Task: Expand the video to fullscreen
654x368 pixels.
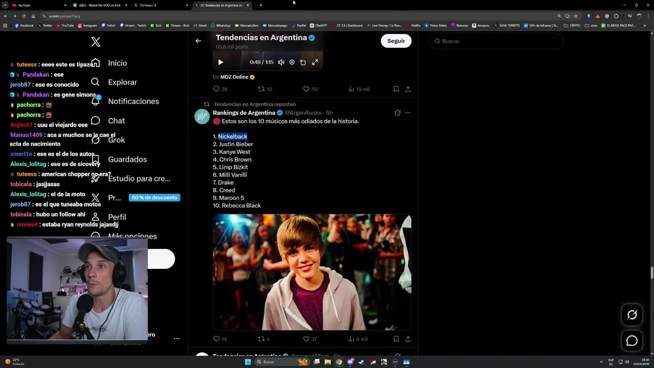Action: coord(315,62)
